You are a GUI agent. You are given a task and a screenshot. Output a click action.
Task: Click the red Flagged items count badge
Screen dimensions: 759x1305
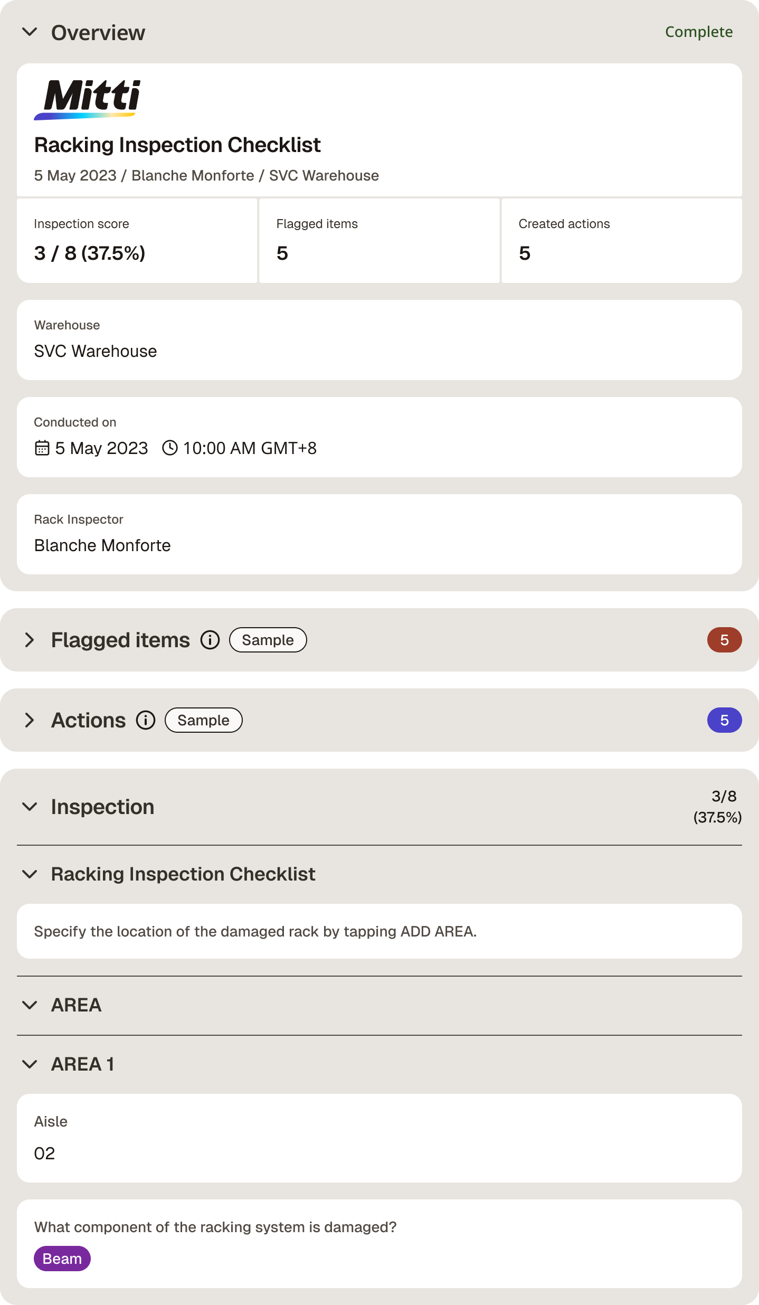click(x=724, y=640)
